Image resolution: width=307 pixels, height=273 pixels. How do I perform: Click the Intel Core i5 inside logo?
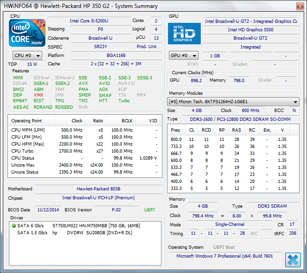27,33
